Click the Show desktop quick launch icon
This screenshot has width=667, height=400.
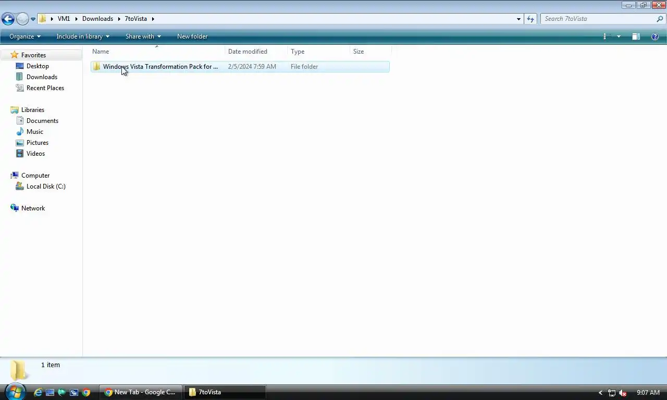50,392
